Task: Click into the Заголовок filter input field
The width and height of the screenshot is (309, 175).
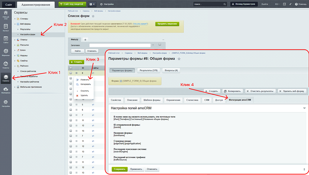Action: 119,45
